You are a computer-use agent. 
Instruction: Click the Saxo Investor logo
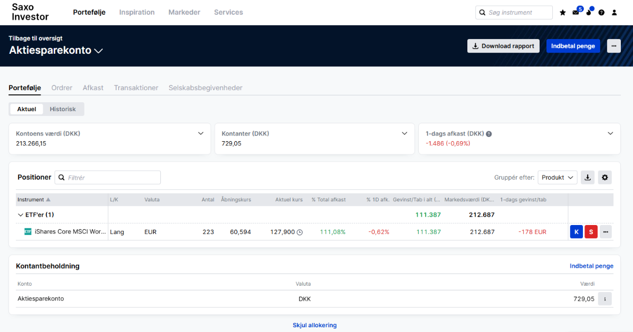point(30,12)
